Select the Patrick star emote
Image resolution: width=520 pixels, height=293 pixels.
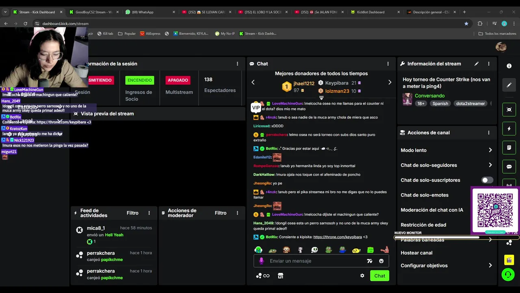[x=384, y=249]
